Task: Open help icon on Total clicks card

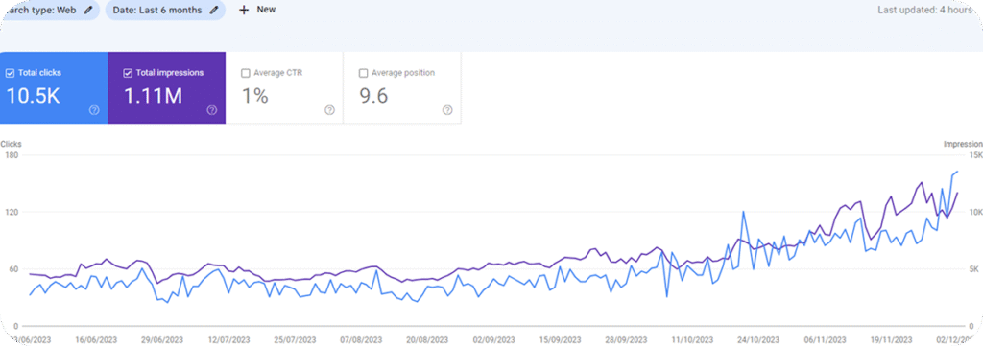Action: pos(94,110)
